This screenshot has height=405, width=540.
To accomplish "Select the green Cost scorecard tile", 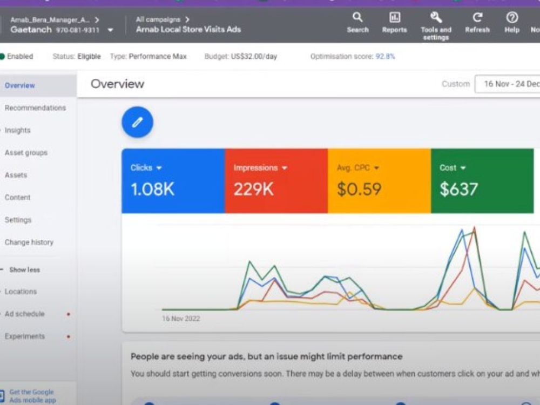I will click(482, 181).
